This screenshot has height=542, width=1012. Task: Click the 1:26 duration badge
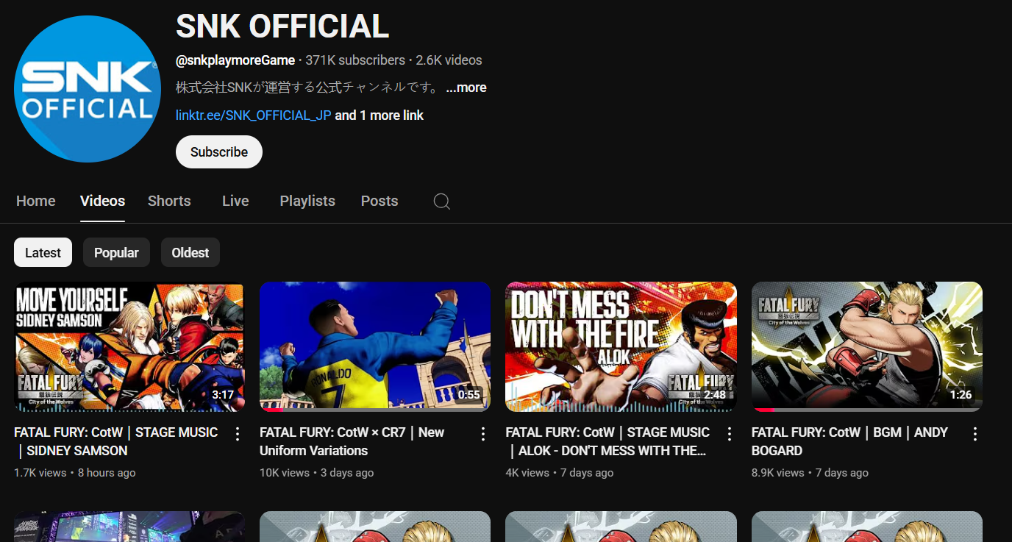[961, 395]
